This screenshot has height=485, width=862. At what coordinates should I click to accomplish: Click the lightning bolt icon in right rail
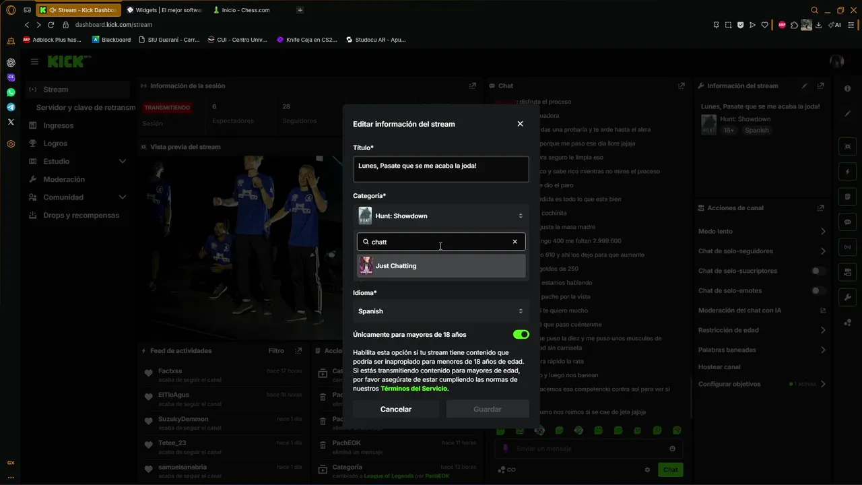(x=847, y=172)
